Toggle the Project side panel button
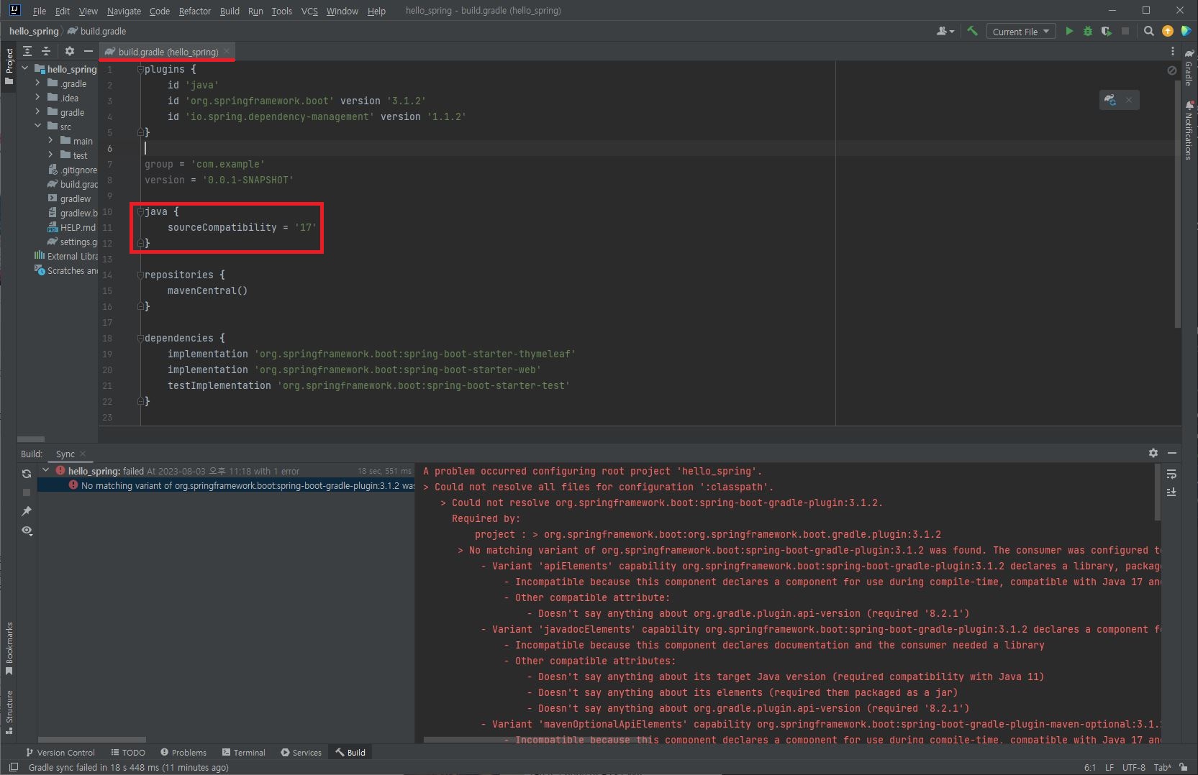The width and height of the screenshot is (1198, 775). [9, 66]
